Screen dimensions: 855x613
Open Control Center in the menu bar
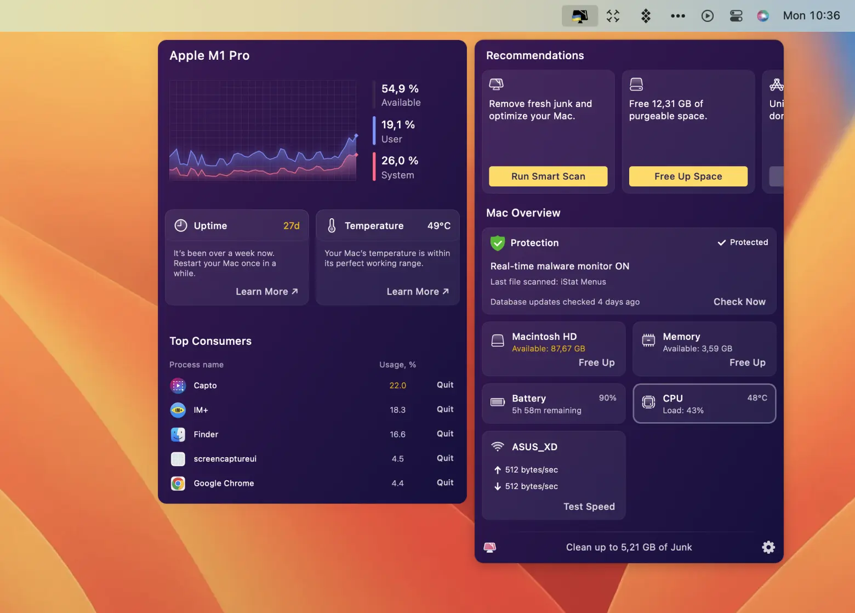coord(736,16)
